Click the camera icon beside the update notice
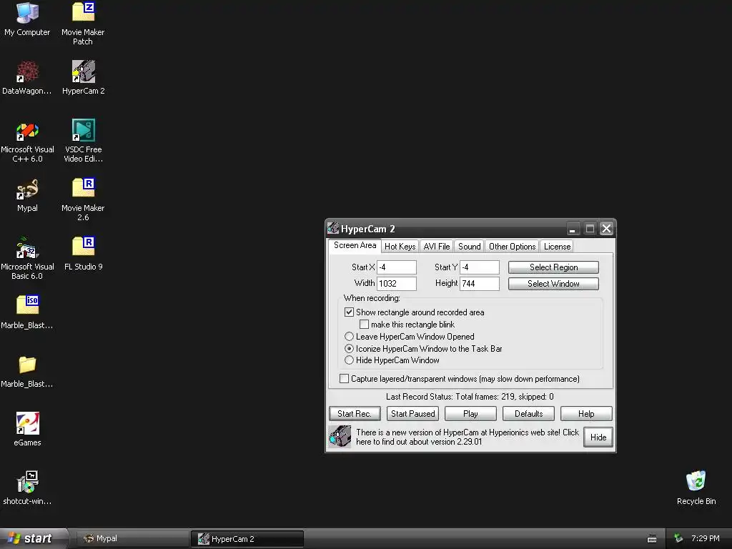Screen dimensions: 732x549 tap(340, 437)
